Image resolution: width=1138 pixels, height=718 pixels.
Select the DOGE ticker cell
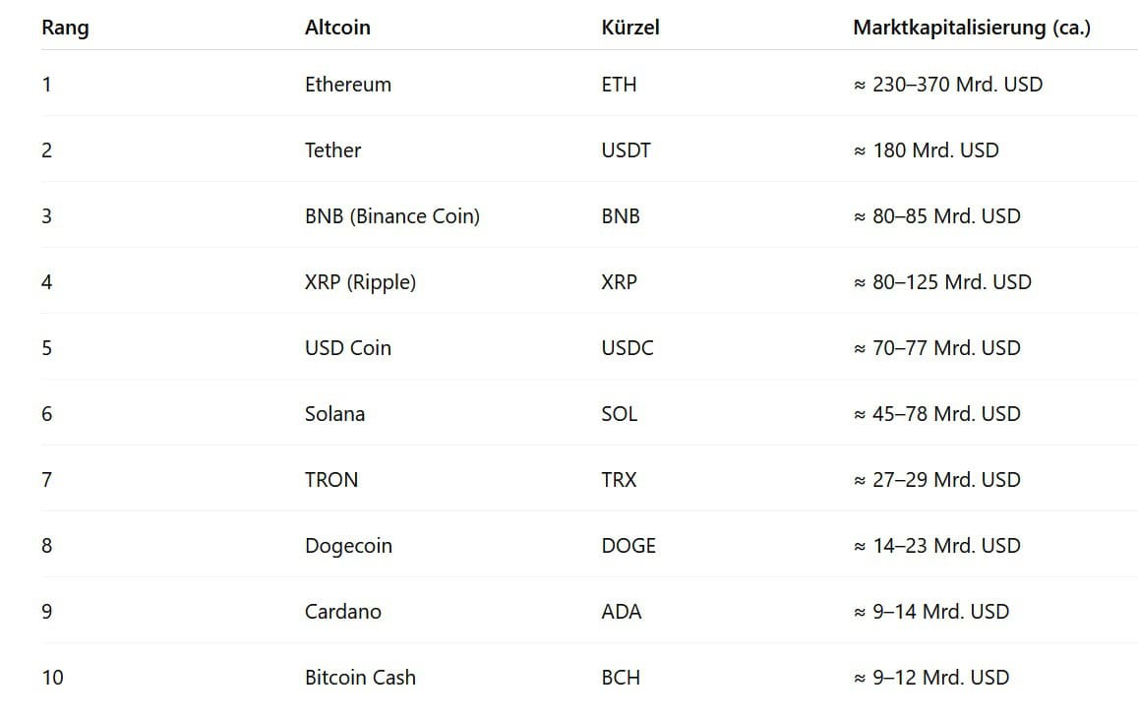629,546
